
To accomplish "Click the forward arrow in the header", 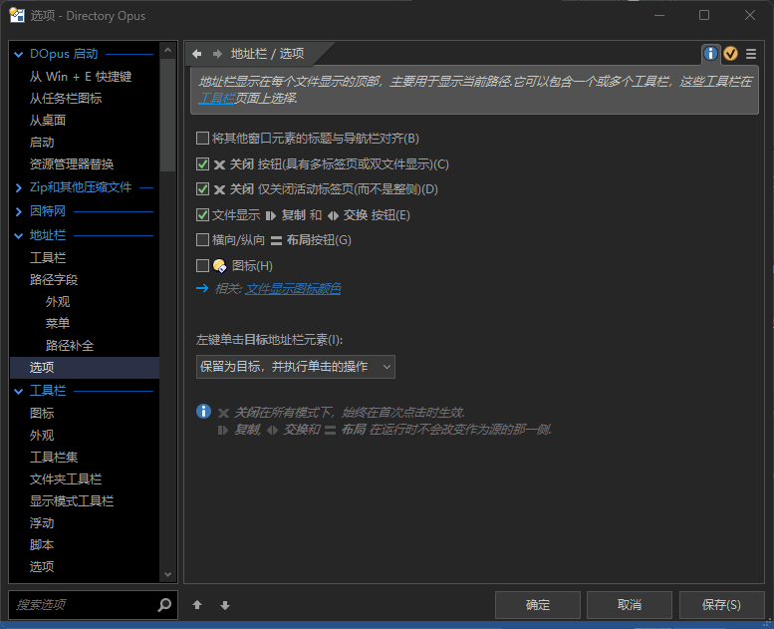I will pyautogui.click(x=216, y=54).
